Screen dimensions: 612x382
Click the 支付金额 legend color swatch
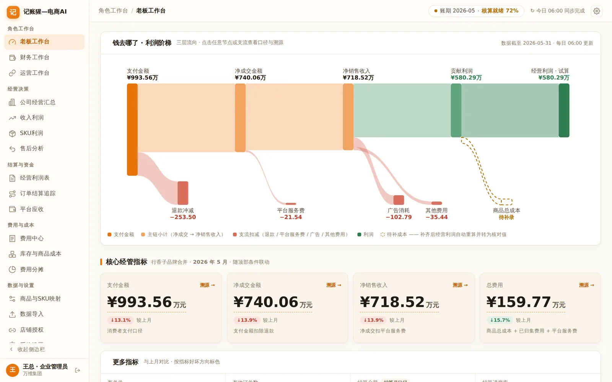(109, 235)
